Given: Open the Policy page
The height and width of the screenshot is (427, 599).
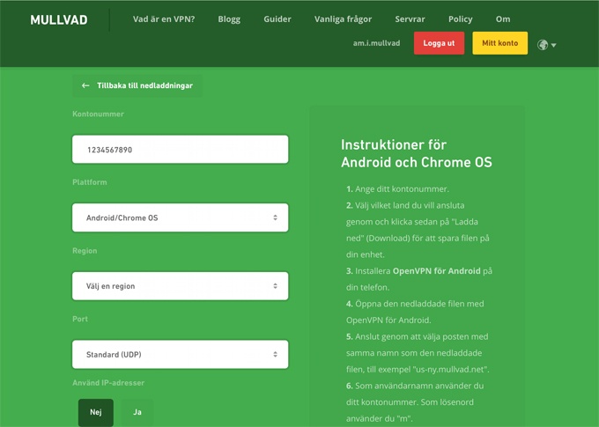Looking at the screenshot, I should click(x=460, y=19).
